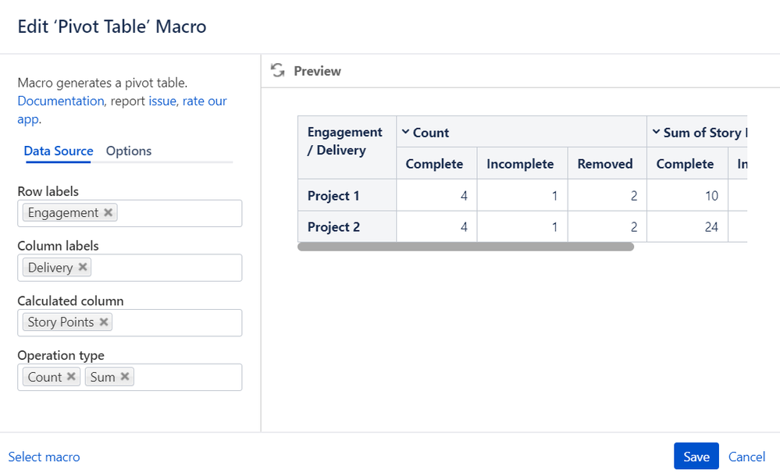The height and width of the screenshot is (476, 780).
Task: Open the Documentation link
Action: (x=61, y=101)
